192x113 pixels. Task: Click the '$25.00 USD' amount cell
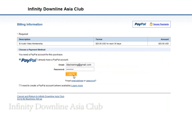tap(159, 44)
